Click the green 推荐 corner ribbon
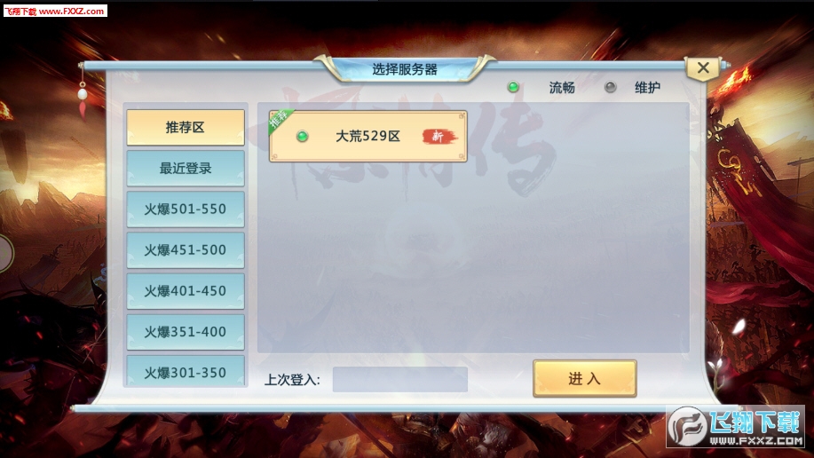The image size is (814, 458). [x=280, y=121]
